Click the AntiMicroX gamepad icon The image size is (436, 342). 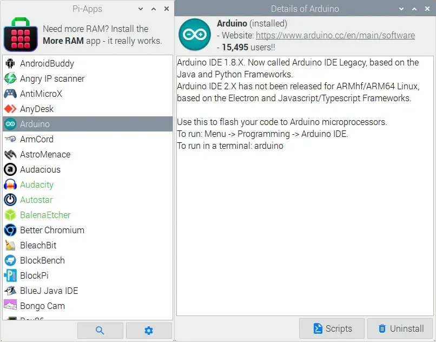click(x=10, y=94)
